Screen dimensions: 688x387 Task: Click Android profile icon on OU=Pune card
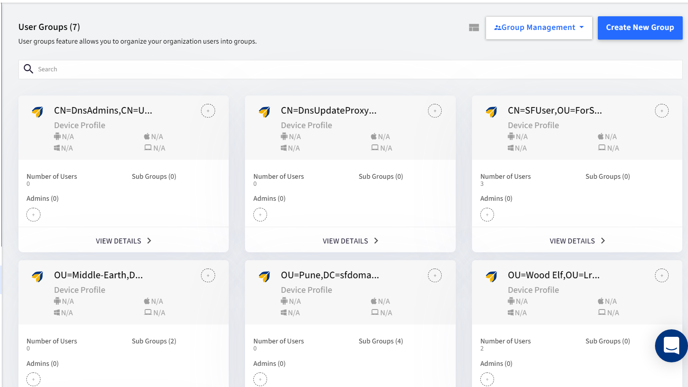[284, 301]
